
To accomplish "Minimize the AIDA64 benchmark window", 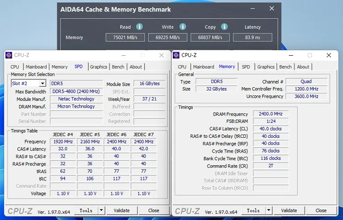I will [252, 9].
